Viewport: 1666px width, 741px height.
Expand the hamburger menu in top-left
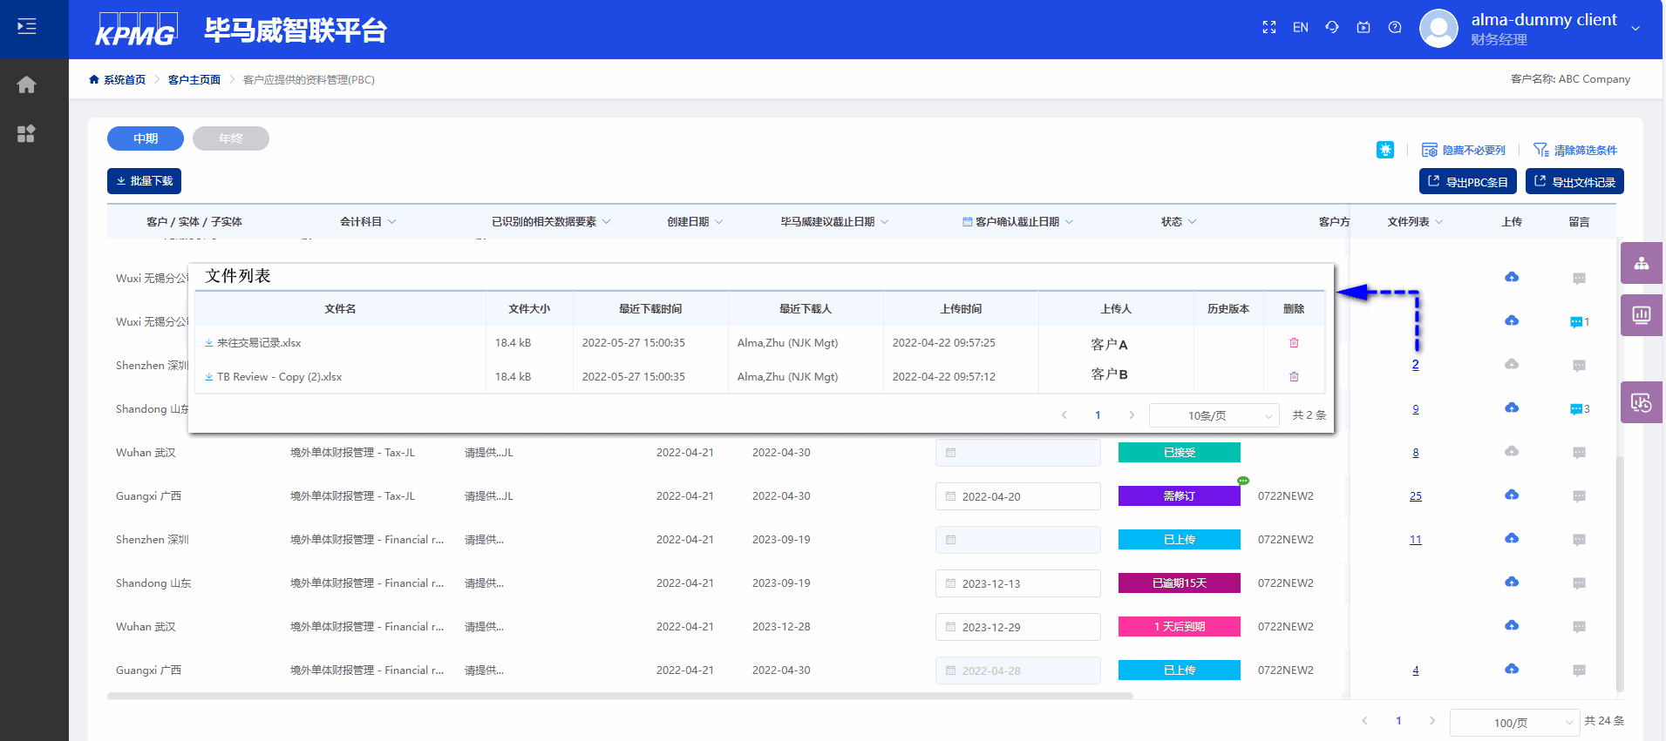[27, 27]
